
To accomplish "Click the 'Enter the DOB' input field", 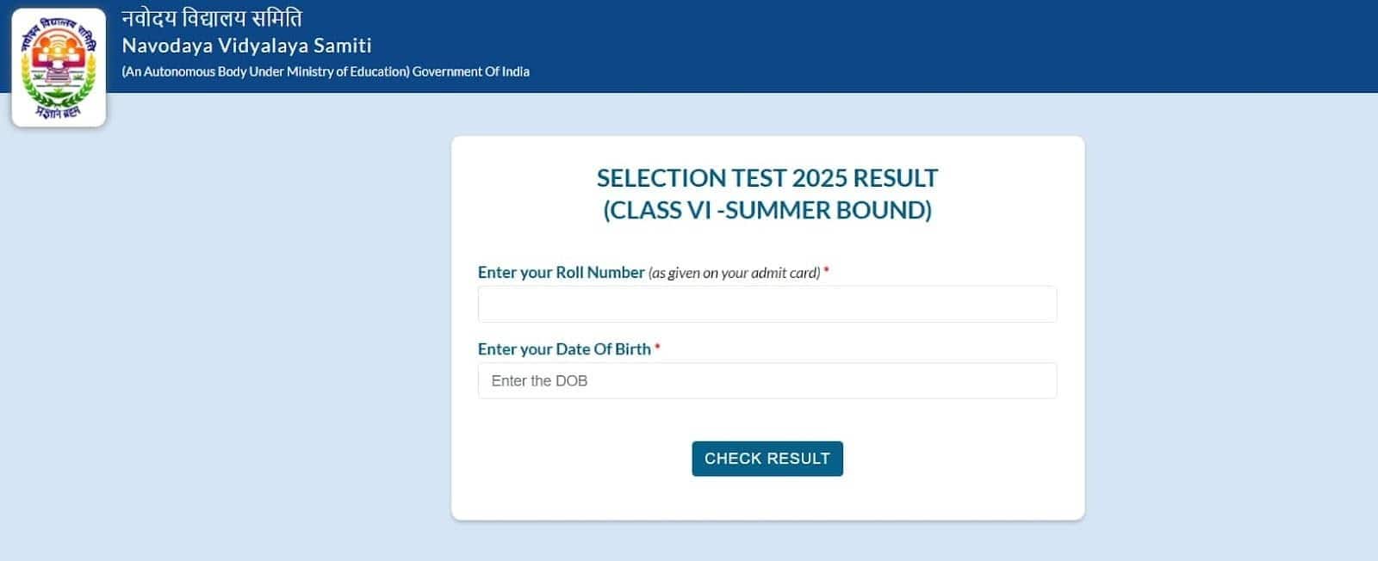I will [767, 380].
